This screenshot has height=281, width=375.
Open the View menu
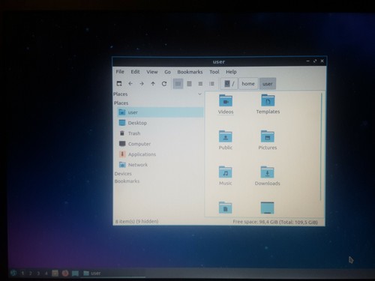[x=152, y=72]
